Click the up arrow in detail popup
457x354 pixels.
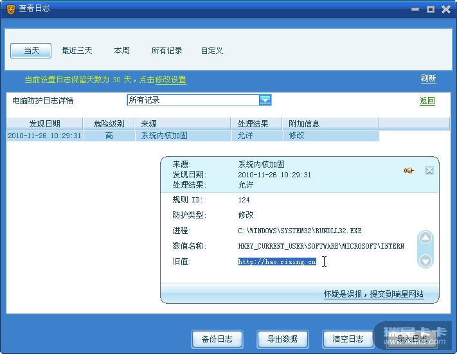tap(426, 238)
